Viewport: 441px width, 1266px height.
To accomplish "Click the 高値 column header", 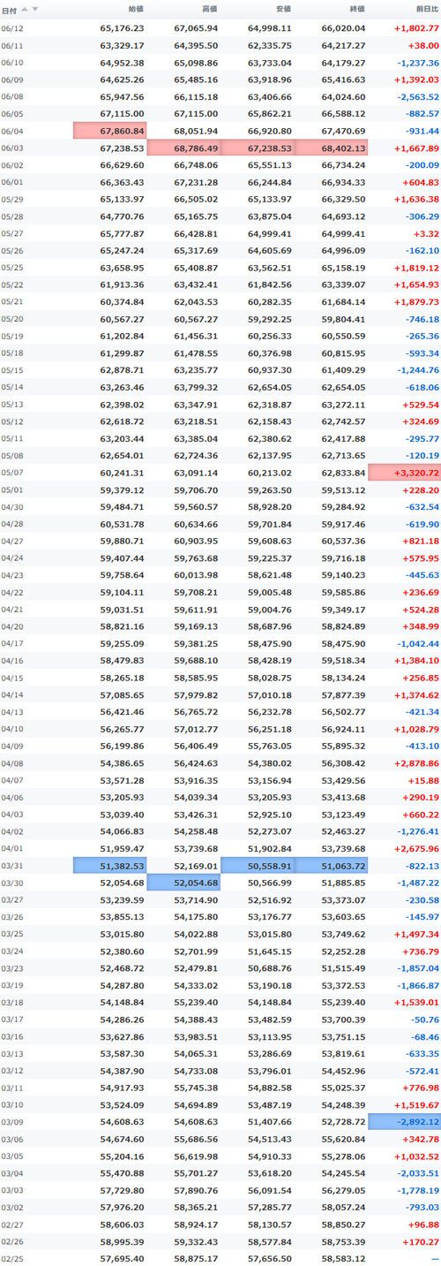I will 209,9.
